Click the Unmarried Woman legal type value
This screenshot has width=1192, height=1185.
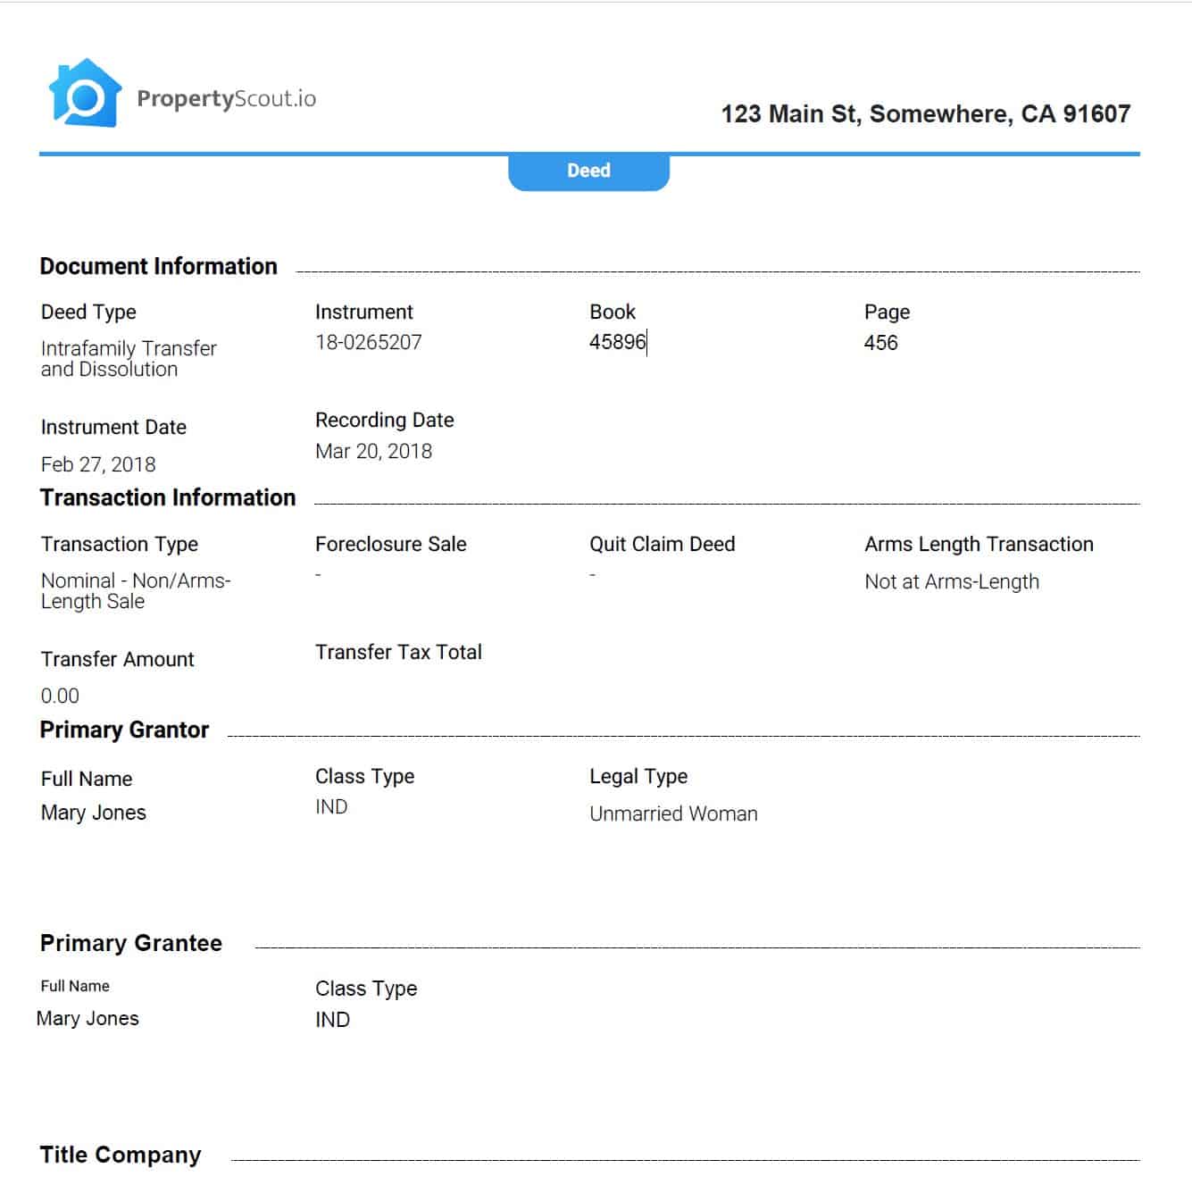[673, 814]
